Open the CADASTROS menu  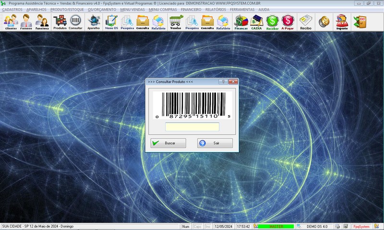(12, 9)
